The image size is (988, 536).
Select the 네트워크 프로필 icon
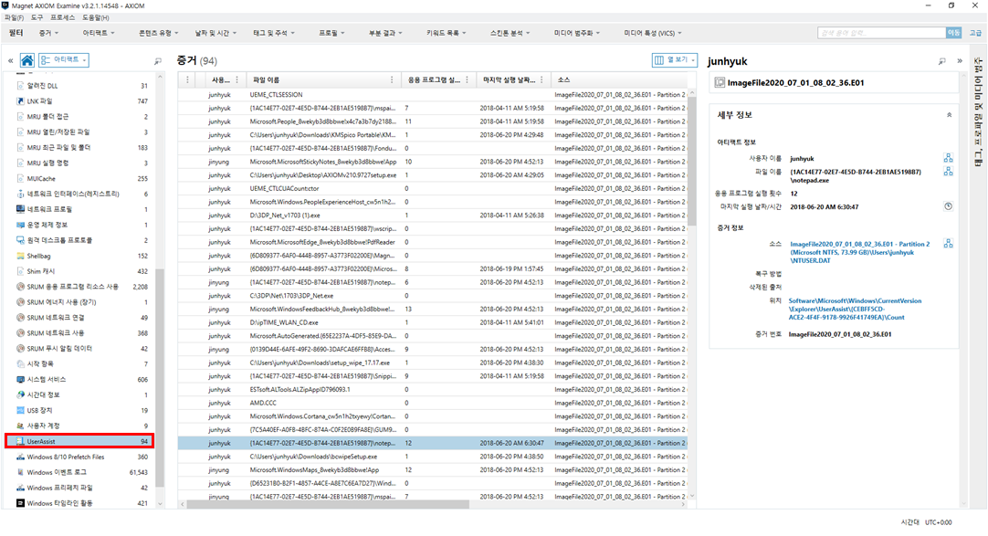pyautogui.click(x=20, y=209)
